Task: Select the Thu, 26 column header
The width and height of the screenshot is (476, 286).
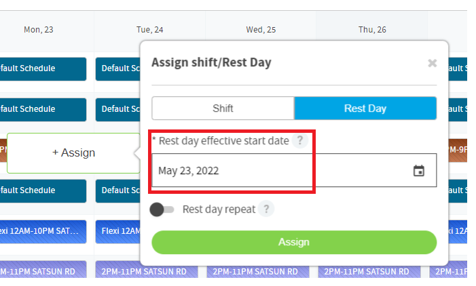Action: [x=372, y=30]
